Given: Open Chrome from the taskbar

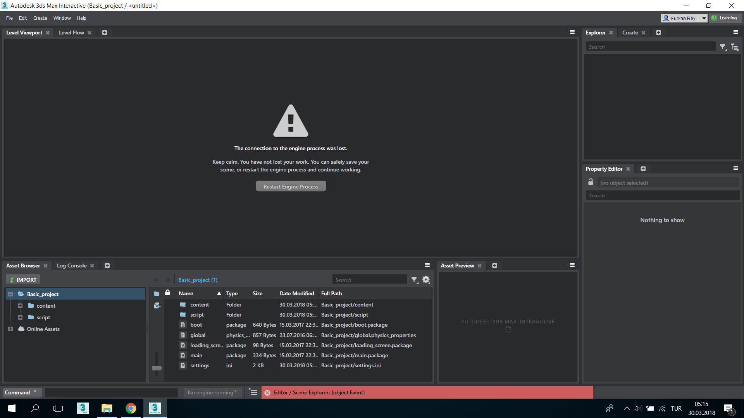Looking at the screenshot, I should pyautogui.click(x=131, y=408).
